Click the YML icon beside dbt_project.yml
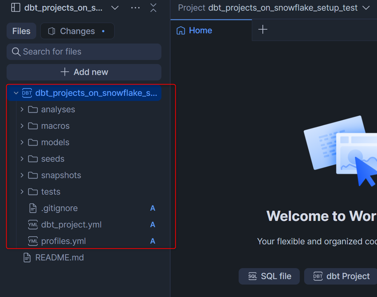This screenshot has height=297, width=377. 33,225
